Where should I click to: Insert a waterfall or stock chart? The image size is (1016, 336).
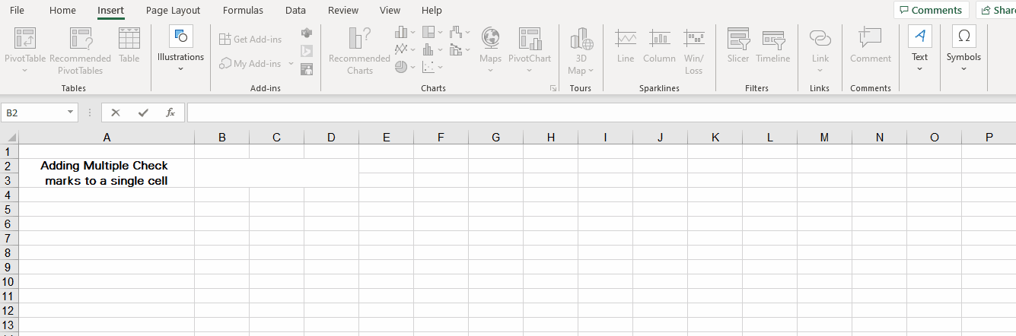pos(456,32)
